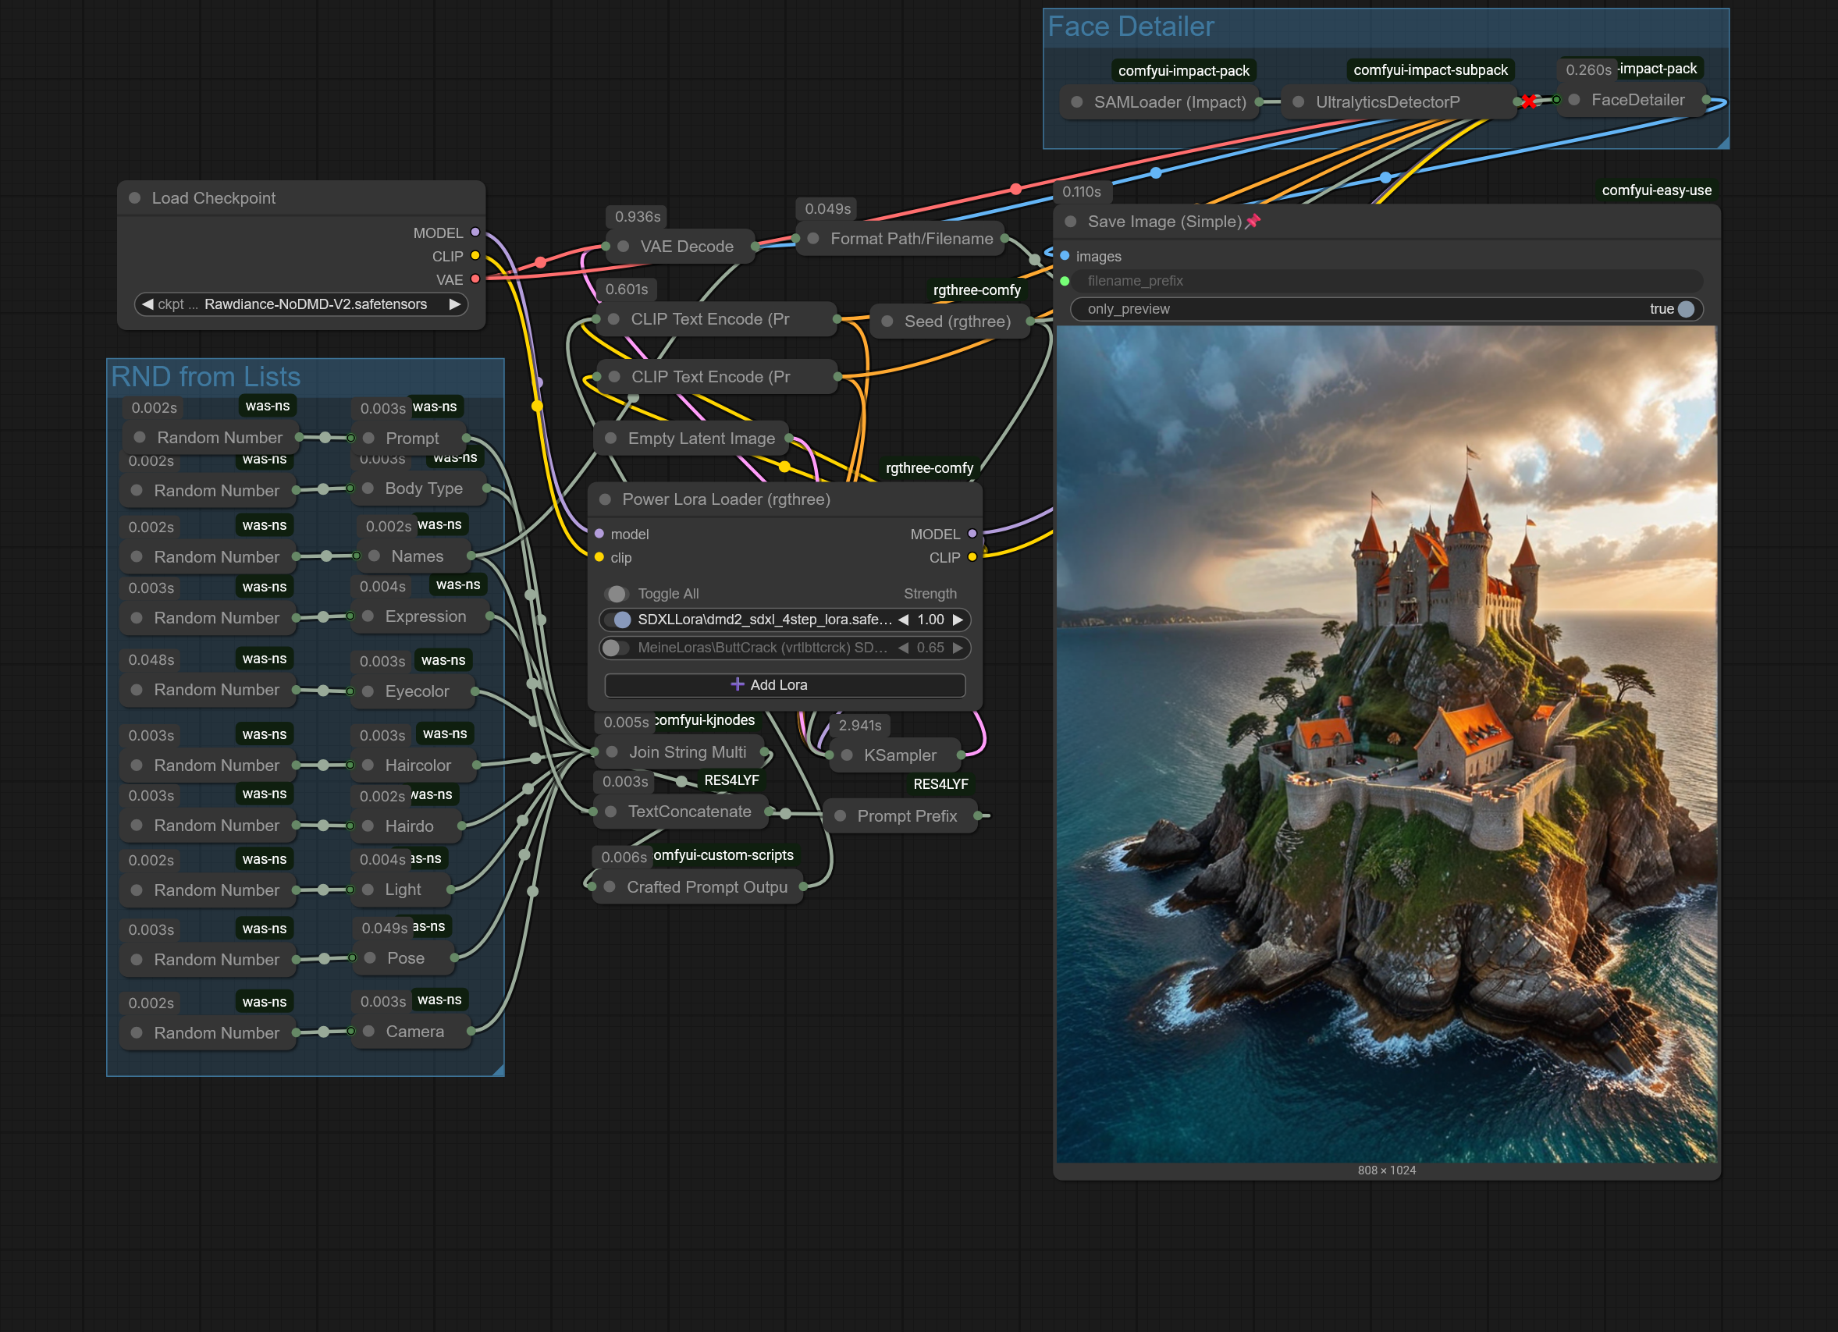The height and width of the screenshot is (1332, 1838).
Task: Click collapse dot of Power Lora Loader node
Action: 605,499
